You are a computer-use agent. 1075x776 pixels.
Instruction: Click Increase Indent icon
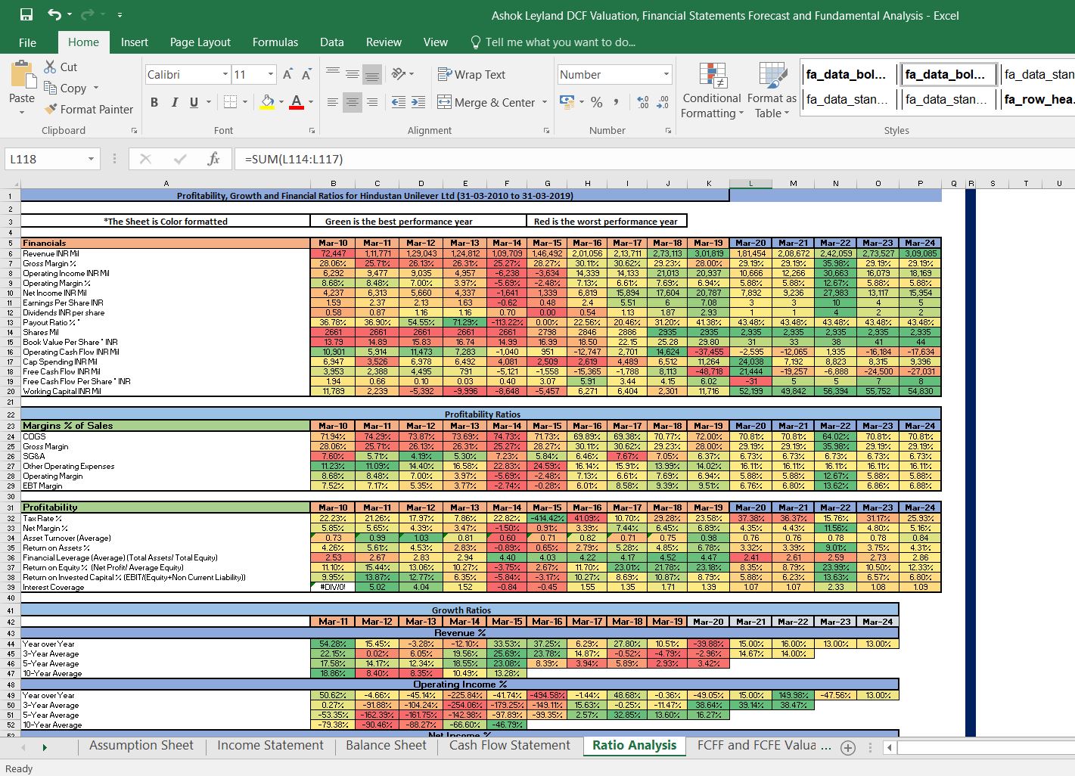(418, 102)
